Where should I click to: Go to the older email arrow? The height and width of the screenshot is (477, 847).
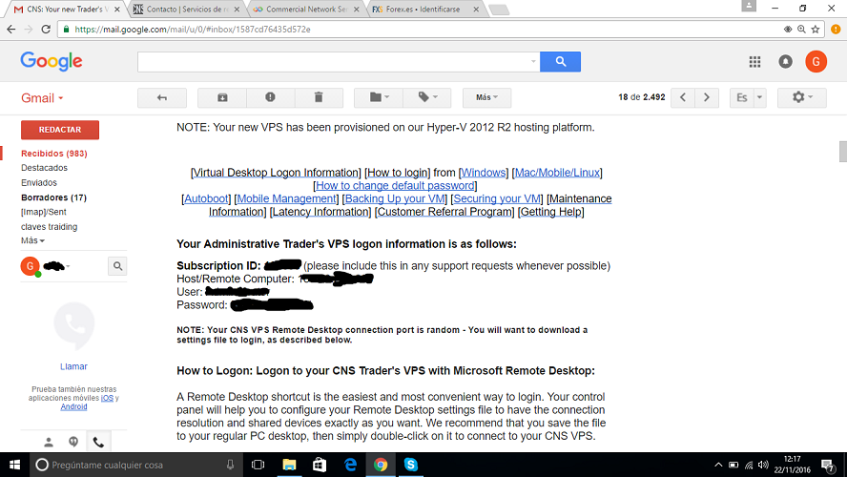click(x=707, y=97)
